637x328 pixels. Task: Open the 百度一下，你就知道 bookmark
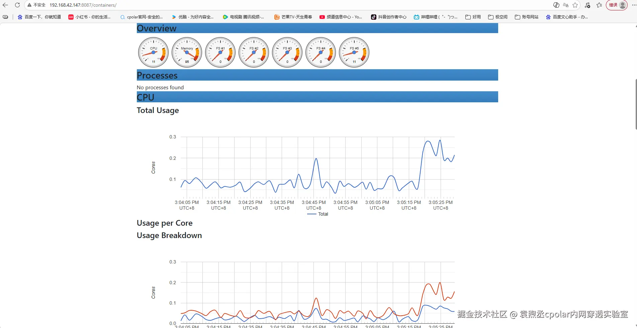coord(39,17)
